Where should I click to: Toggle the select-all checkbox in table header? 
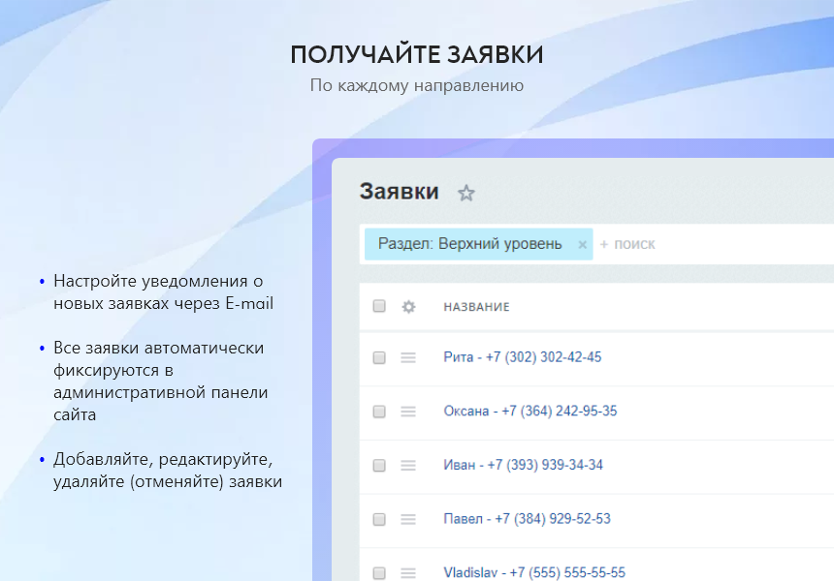point(379,306)
